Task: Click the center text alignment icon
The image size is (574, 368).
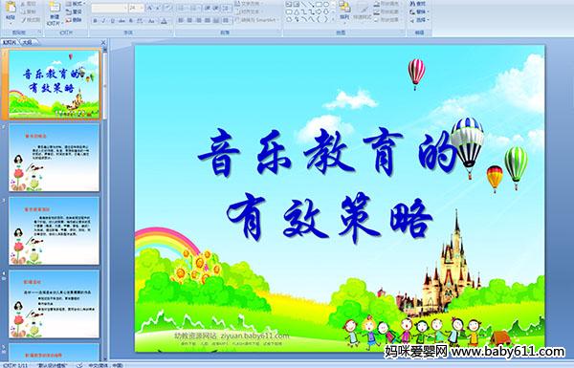Action: (x=189, y=20)
